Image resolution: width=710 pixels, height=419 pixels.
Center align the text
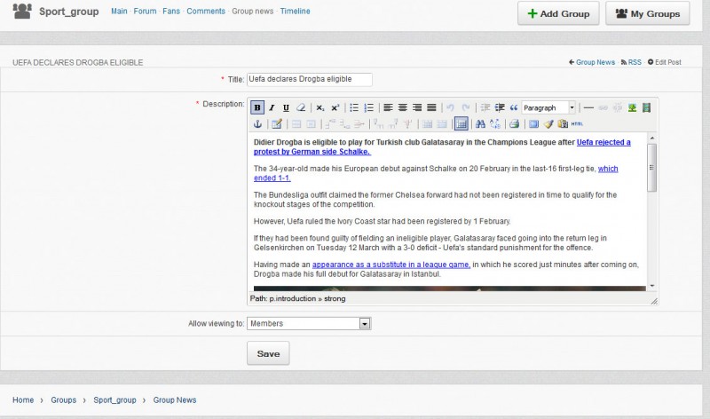[x=403, y=107]
